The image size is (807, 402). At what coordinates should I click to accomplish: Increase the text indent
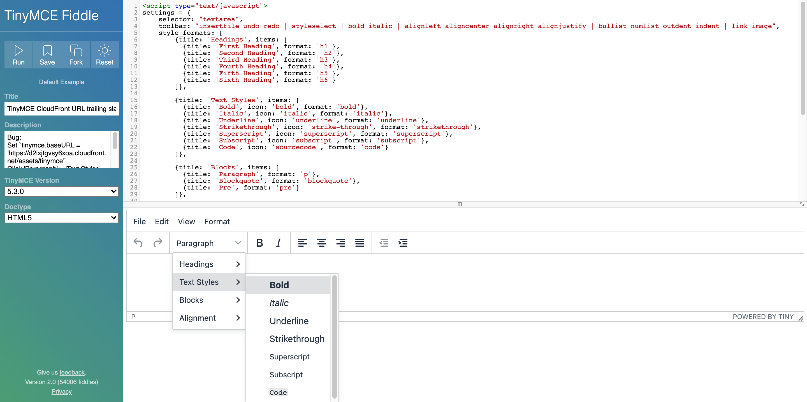[403, 243]
